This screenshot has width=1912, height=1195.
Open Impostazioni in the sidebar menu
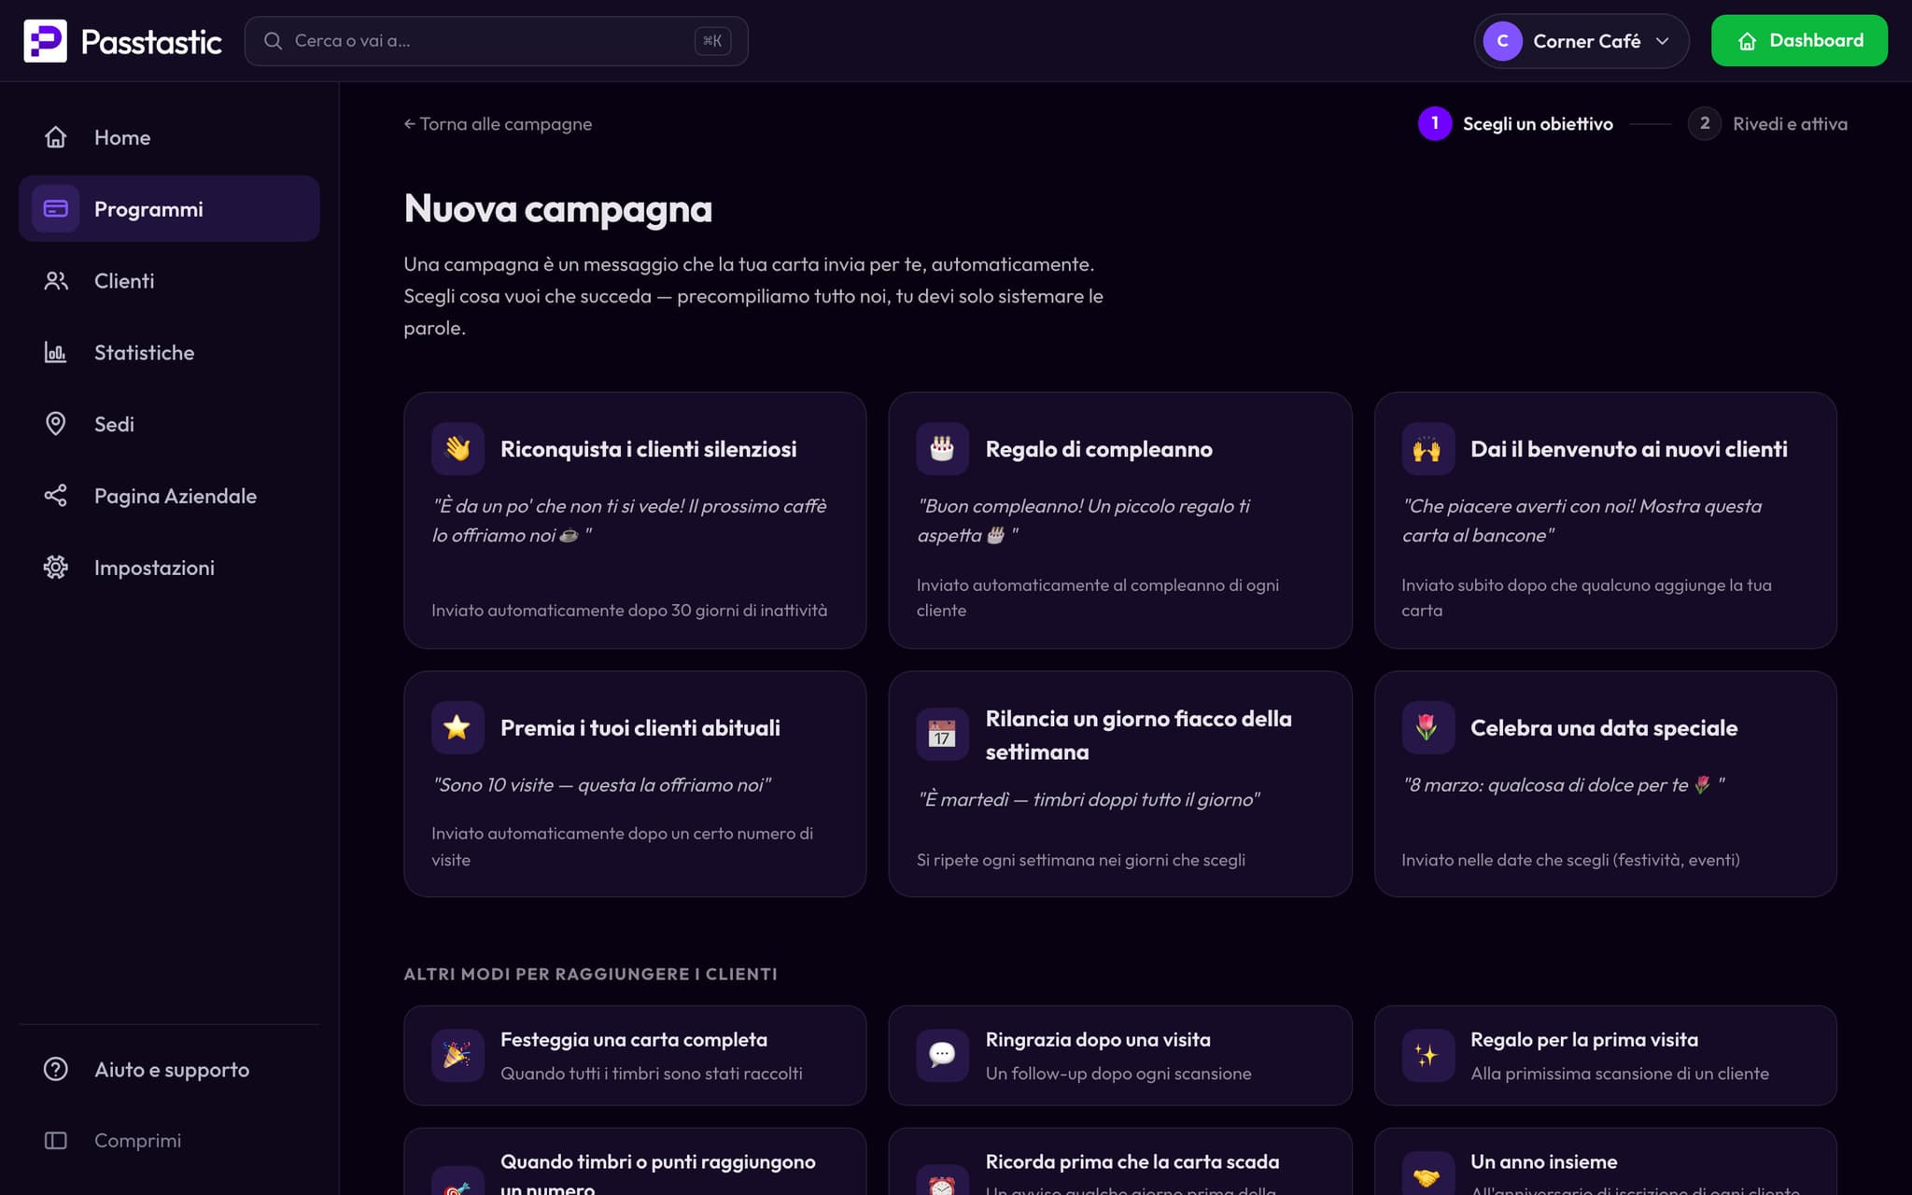click(169, 568)
